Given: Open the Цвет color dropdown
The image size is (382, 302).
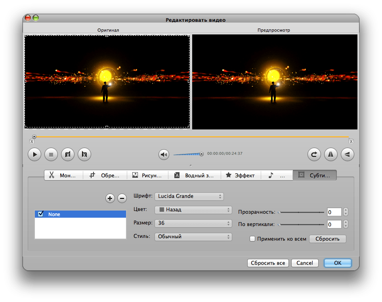Looking at the screenshot, I should 193,210.
